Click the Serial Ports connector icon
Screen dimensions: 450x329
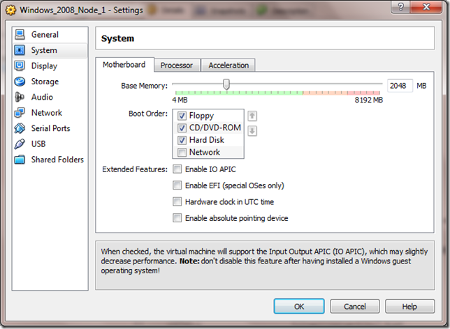[x=20, y=128]
